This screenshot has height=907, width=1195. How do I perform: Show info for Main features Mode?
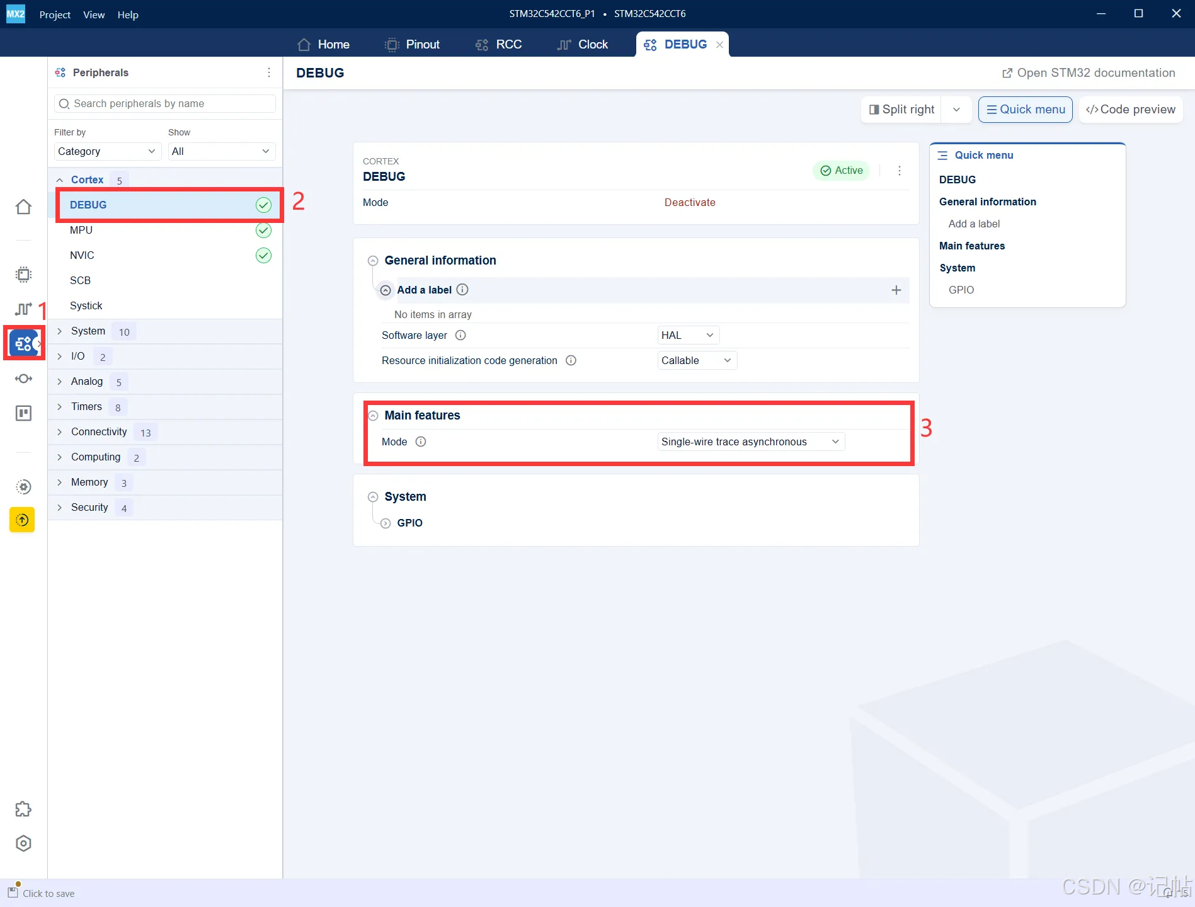[421, 442]
